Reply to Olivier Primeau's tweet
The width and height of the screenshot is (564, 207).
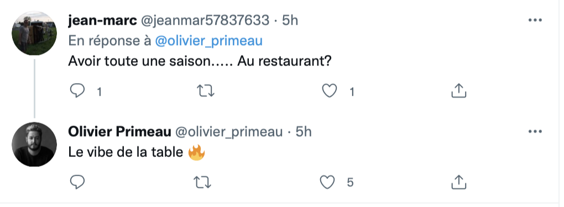point(77,182)
